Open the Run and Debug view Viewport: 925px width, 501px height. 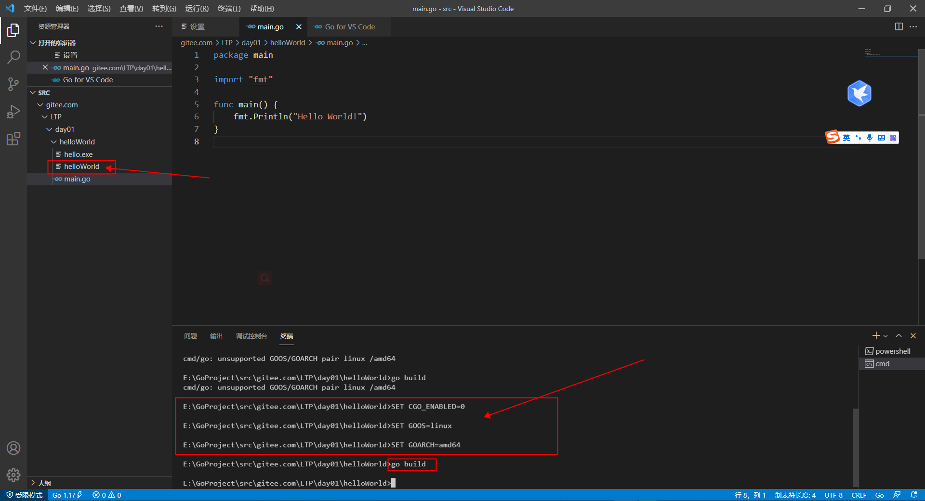[13, 112]
